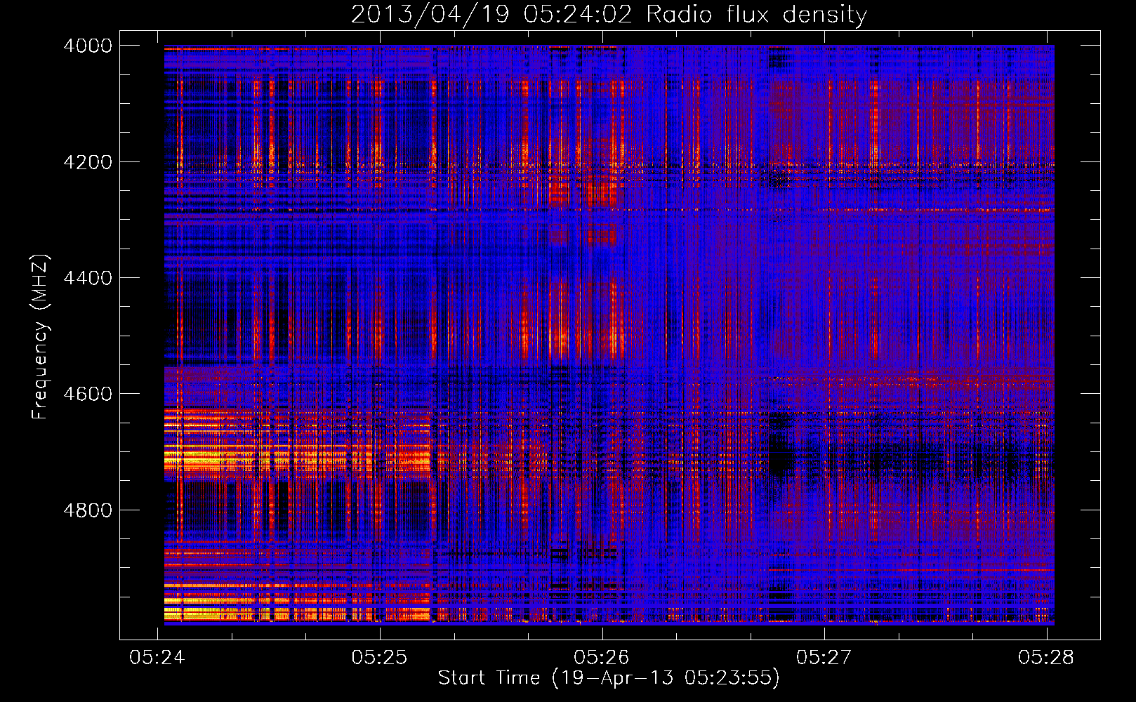Click the 'Start Time' x-axis label
1136x702 pixels.
tap(609, 677)
